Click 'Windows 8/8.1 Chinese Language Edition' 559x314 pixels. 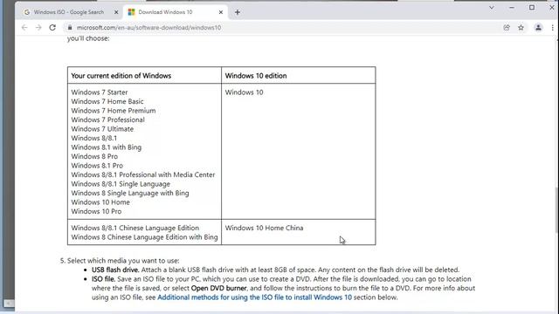[135, 228]
